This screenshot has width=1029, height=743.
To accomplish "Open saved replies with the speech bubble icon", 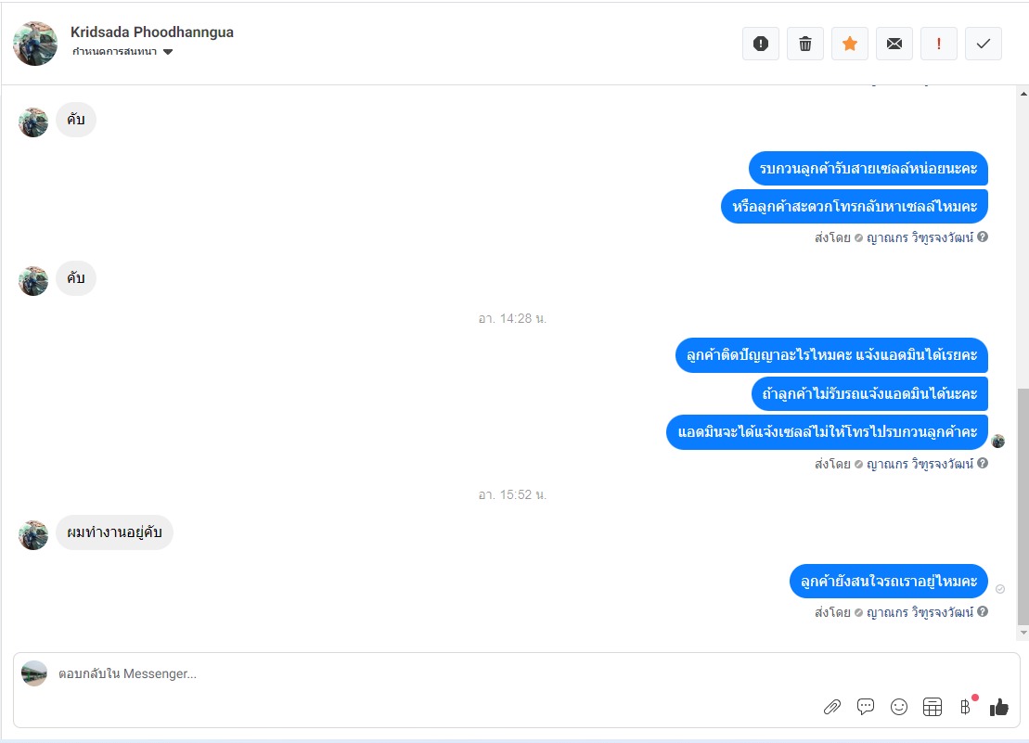I will pos(866,707).
